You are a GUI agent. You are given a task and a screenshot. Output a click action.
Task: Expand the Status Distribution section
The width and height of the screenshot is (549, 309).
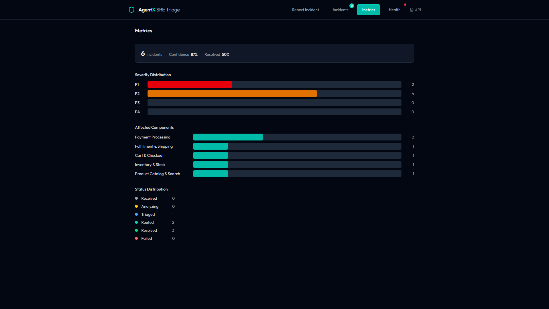click(x=151, y=189)
